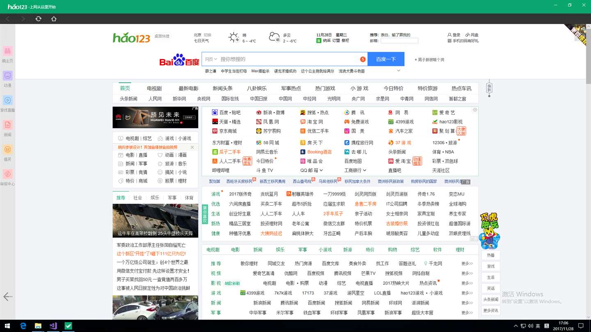Image resolution: width=591 pixels, height=332 pixels.
Task: Click the 巧虎 cartoon tiger widget
Action: click(x=490, y=231)
